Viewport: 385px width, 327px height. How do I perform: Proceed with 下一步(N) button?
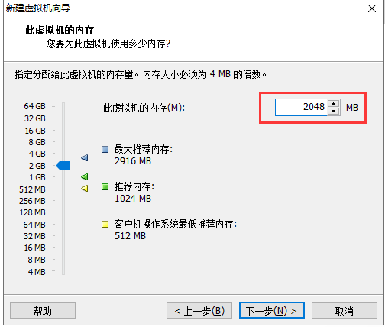click(x=272, y=310)
